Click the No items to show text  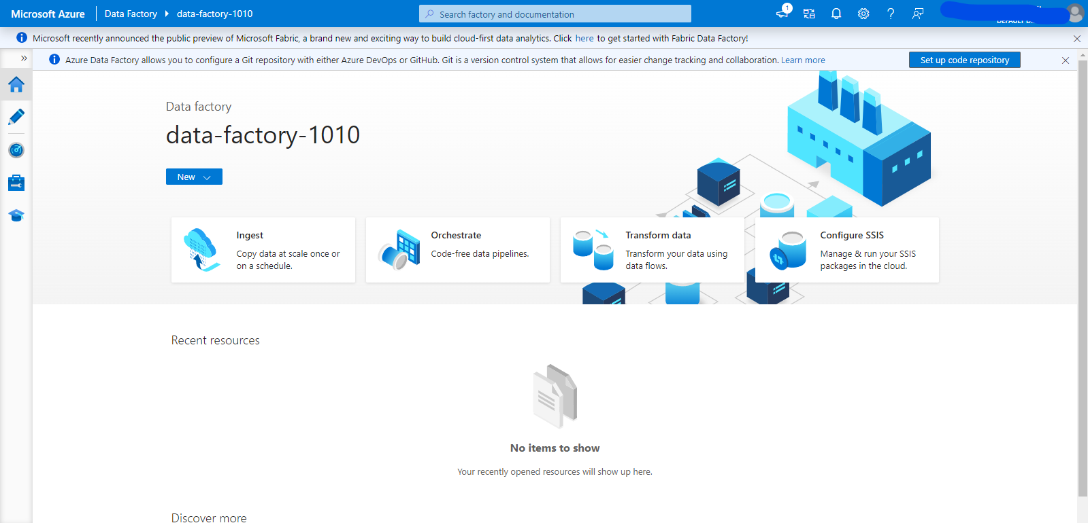pos(555,448)
